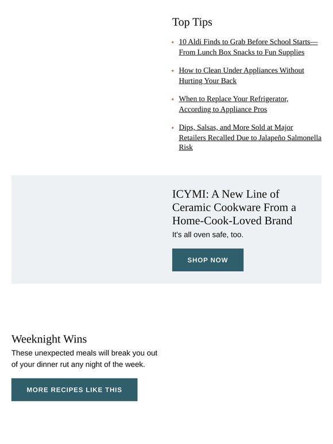Click the bullet for the refrigerator item

point(173,99)
